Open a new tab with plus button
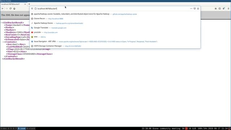 [29, 4]
